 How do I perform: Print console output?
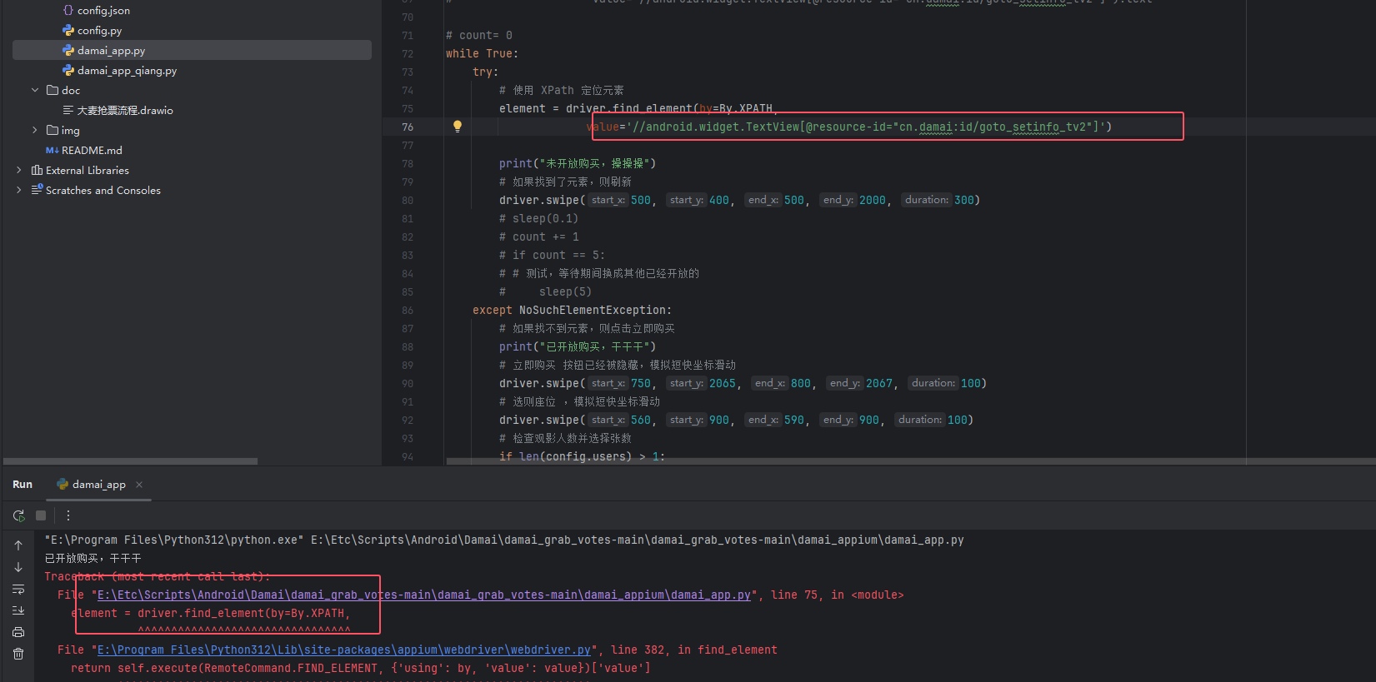point(18,632)
